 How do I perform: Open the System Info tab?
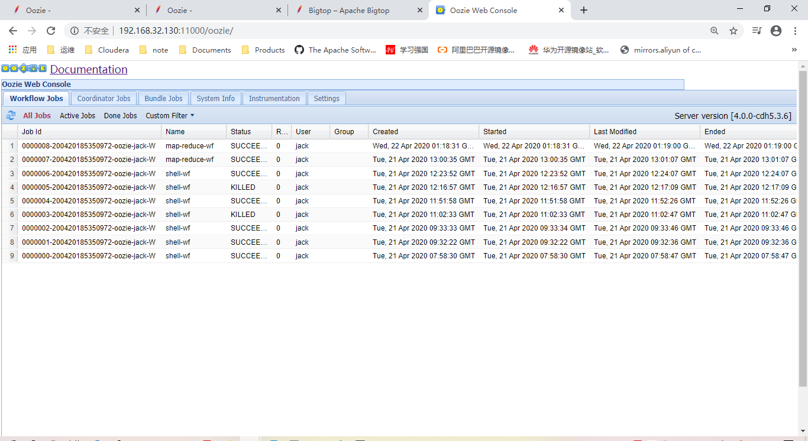tap(216, 99)
